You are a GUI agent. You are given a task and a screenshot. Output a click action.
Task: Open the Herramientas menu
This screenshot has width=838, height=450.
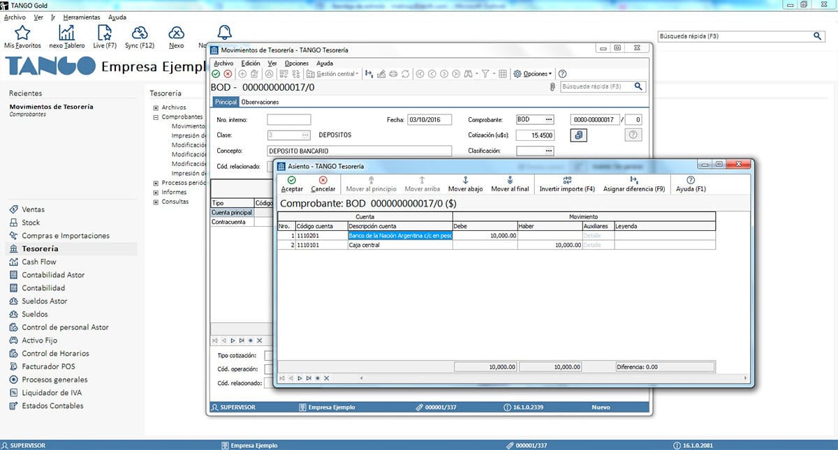(x=81, y=17)
